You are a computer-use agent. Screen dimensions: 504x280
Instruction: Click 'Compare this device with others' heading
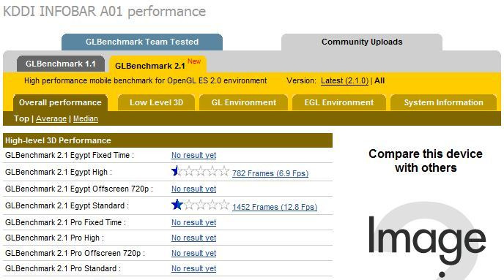click(426, 161)
